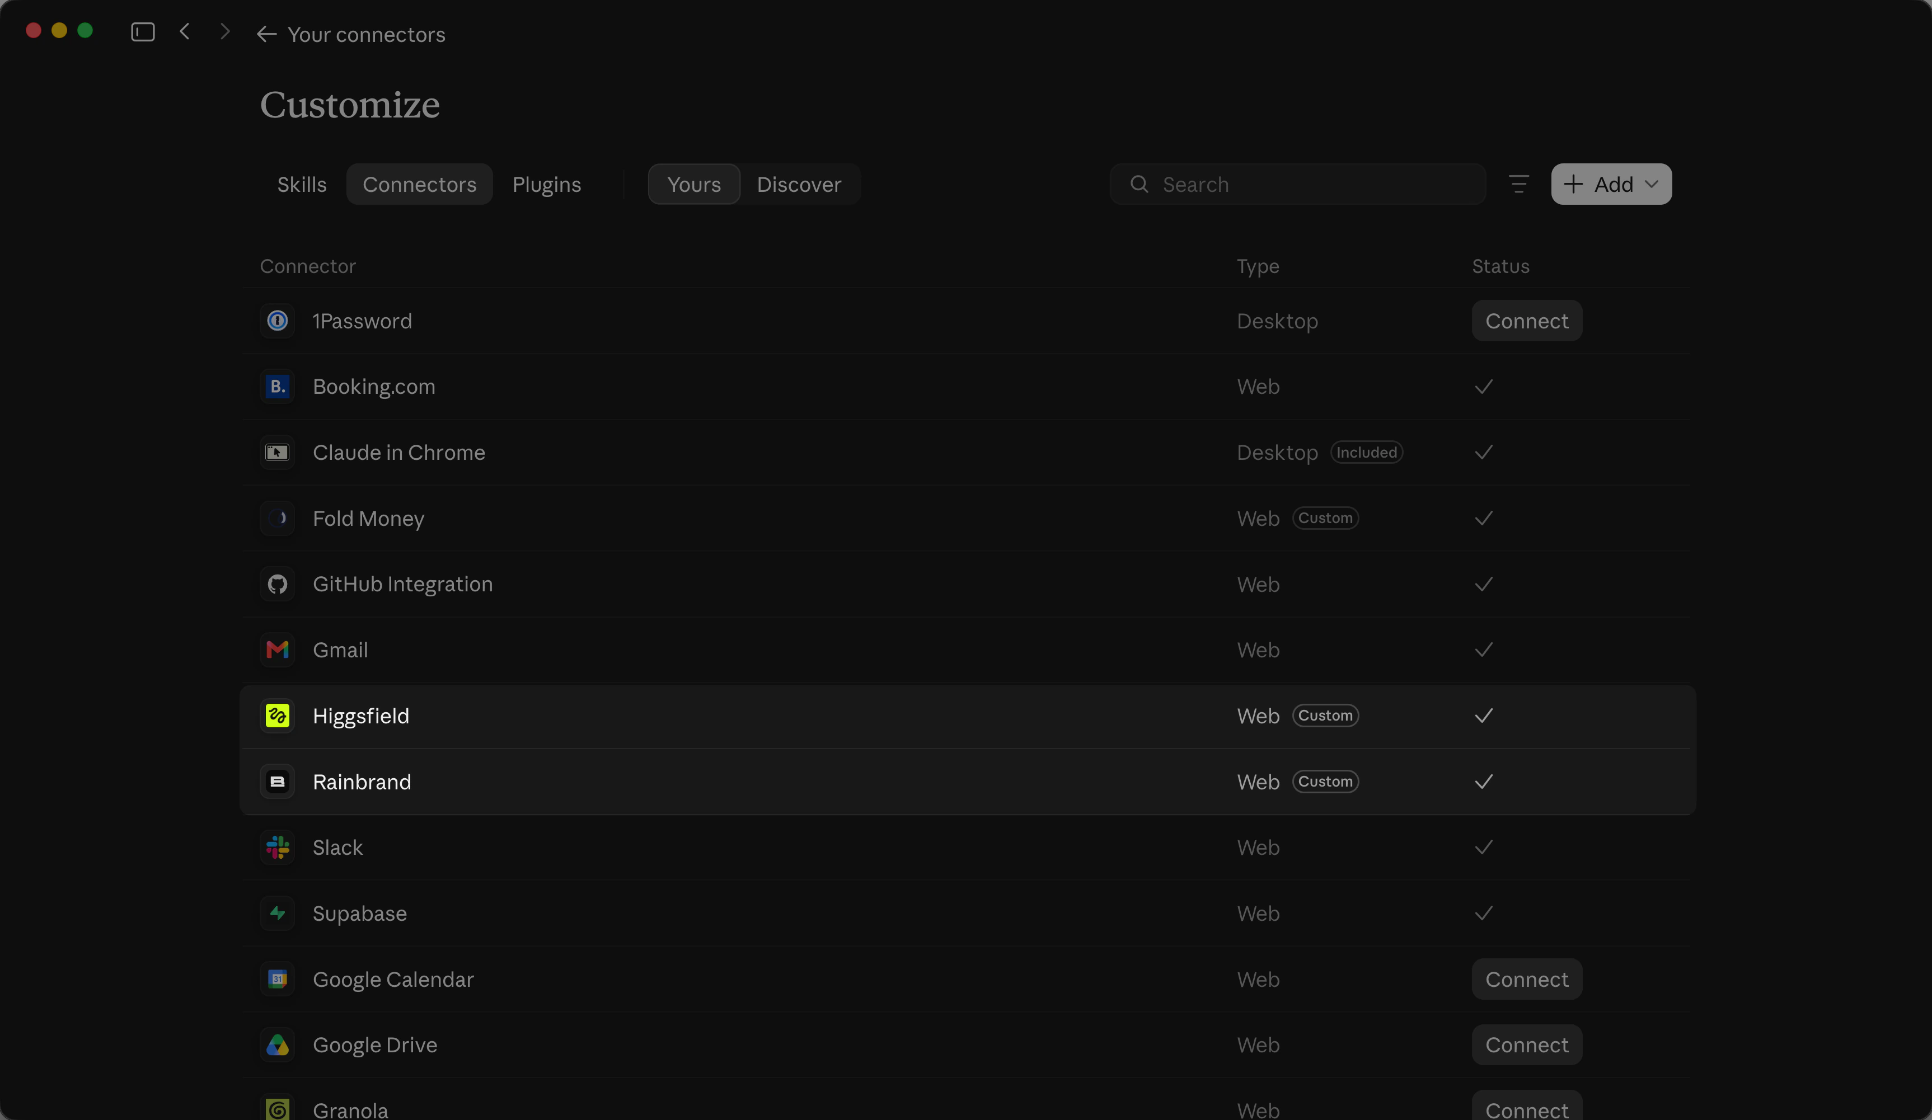Click the Rainbrand icon
Screen dimensions: 1932x1120
tap(278, 781)
